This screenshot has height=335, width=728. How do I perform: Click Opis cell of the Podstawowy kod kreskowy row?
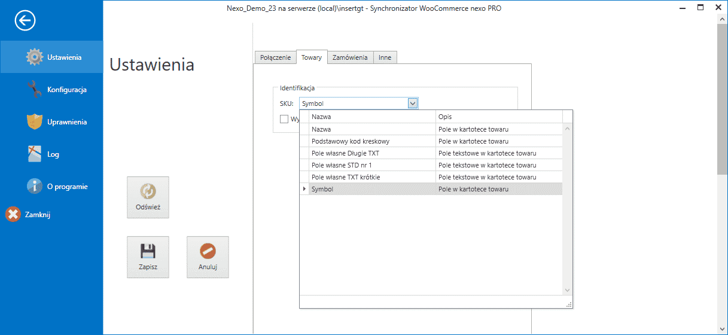pos(499,141)
